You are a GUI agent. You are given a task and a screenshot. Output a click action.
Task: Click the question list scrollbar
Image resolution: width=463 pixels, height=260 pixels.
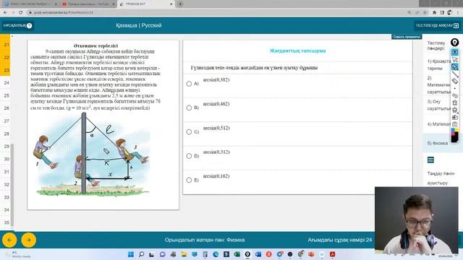pyautogui.click(x=12, y=185)
